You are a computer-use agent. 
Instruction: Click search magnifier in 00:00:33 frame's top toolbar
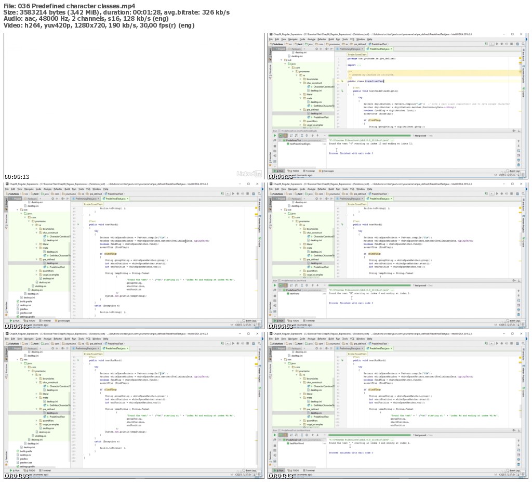click(523, 44)
